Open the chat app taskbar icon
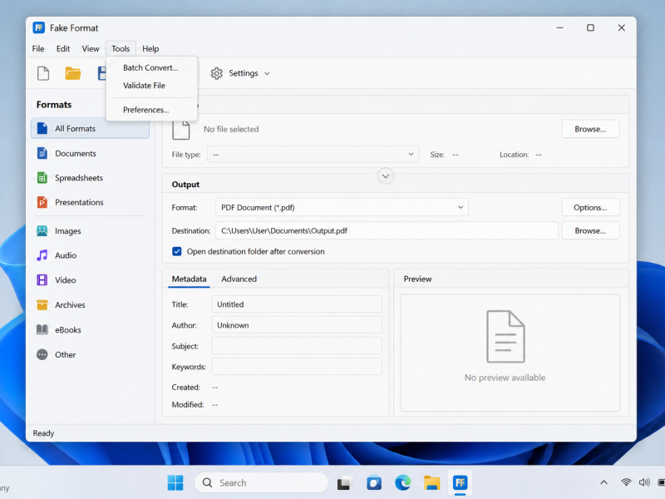 pos(373,483)
